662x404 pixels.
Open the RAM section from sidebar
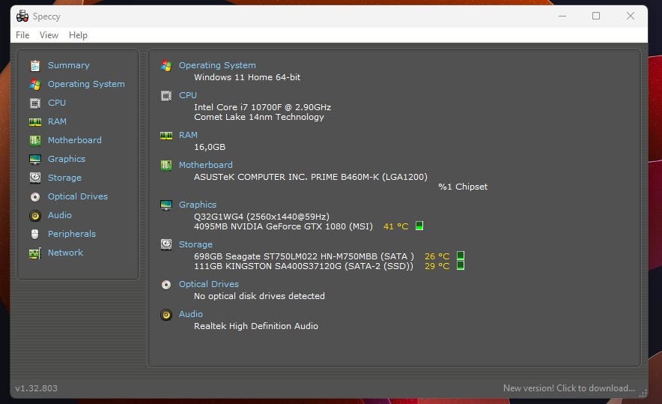57,121
